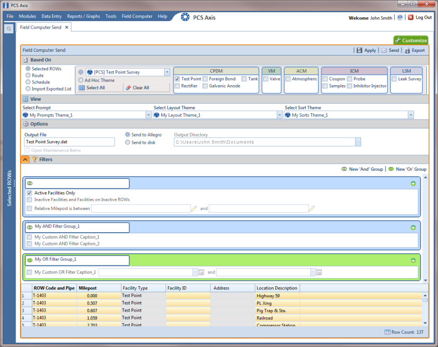The width and height of the screenshot is (438, 347).
Task: Click the Send envelope icon
Action: pyautogui.click(x=384, y=50)
